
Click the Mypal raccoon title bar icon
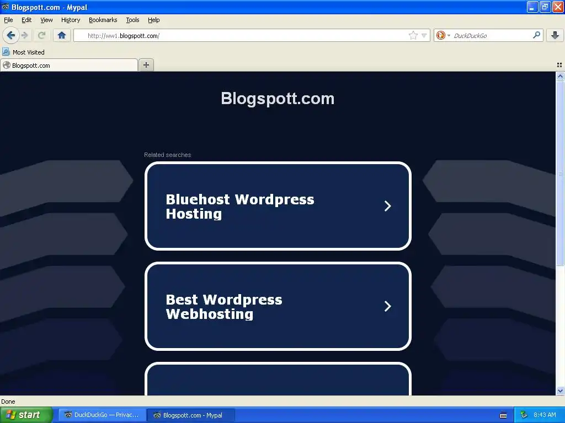pyautogui.click(x=6, y=7)
